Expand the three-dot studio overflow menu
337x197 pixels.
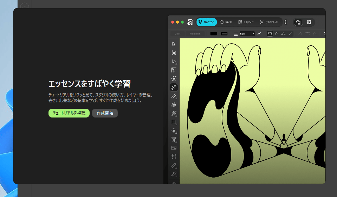click(x=286, y=22)
